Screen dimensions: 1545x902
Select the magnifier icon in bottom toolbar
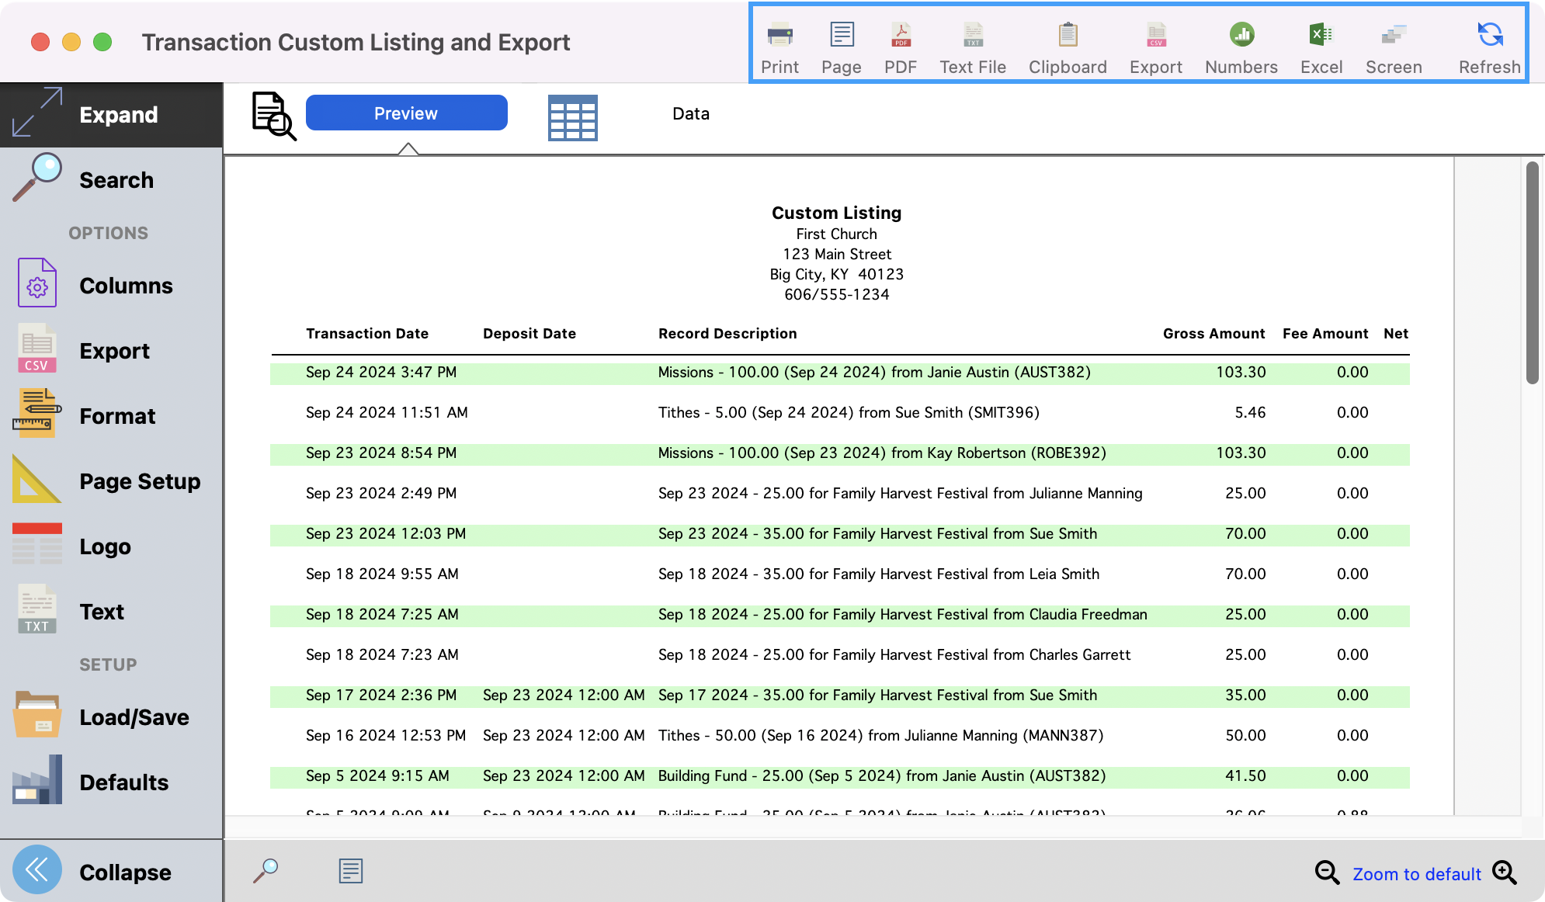[266, 870]
